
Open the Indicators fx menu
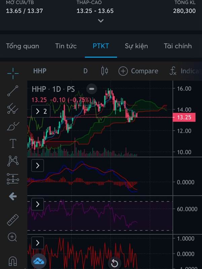tap(184, 71)
